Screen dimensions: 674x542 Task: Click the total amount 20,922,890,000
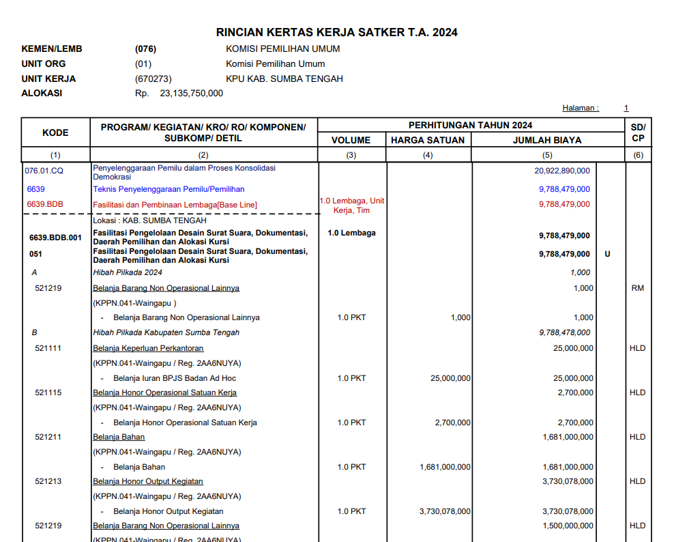[562, 171]
